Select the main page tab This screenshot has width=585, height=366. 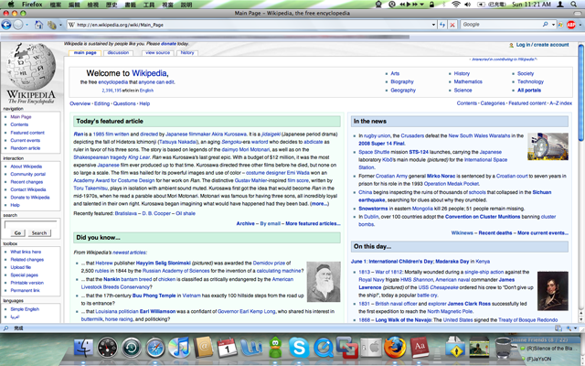(x=85, y=53)
